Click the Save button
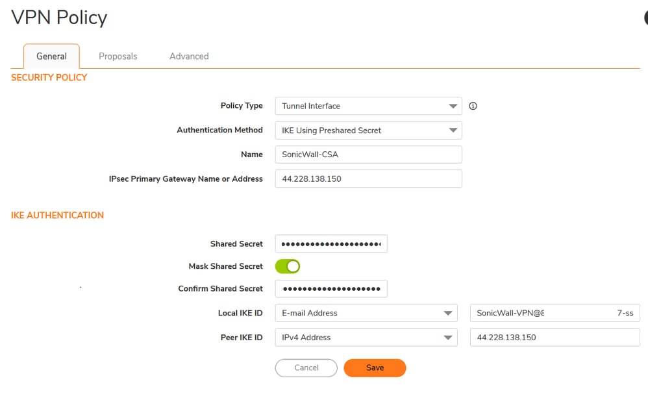Image resolution: width=648 pixels, height=411 pixels. [x=375, y=367]
